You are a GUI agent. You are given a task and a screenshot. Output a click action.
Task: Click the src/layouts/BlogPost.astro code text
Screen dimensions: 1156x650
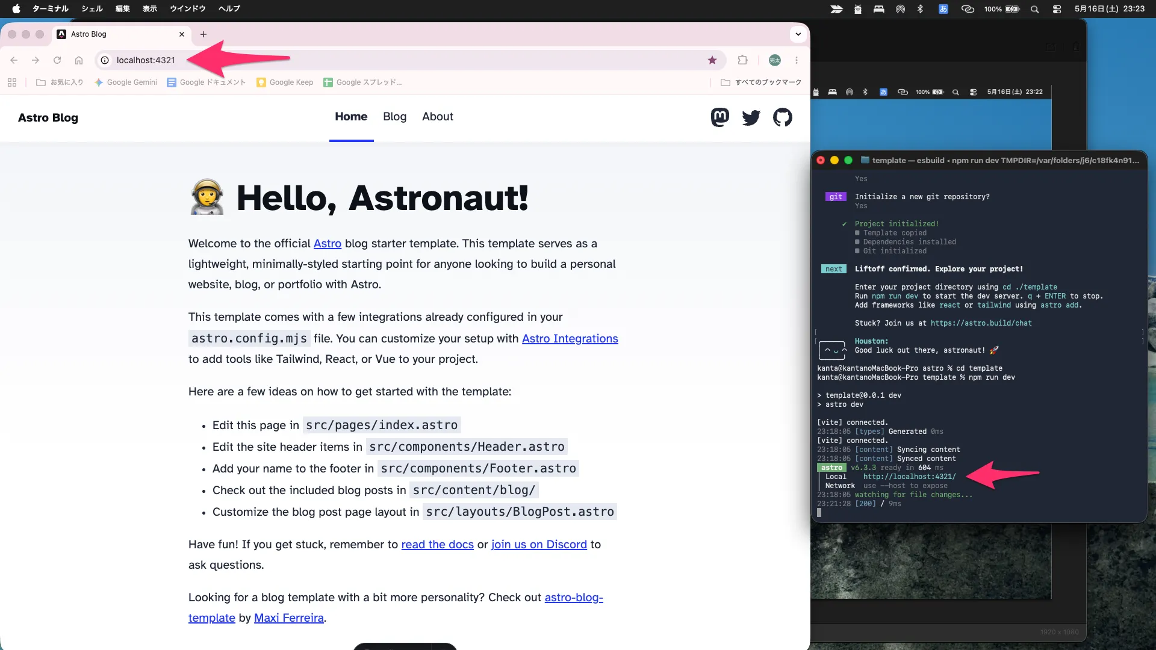520,512
